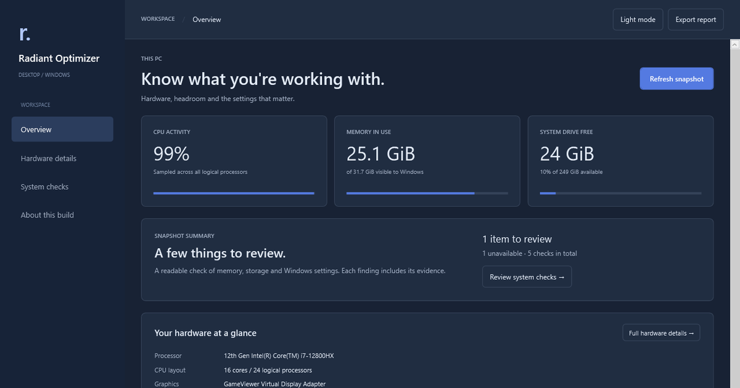
Task: Refresh the system snapshot
Action: click(x=676, y=79)
